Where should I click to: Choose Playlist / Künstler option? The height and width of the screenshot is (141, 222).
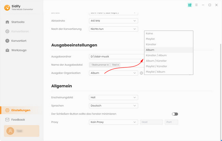[169, 66]
